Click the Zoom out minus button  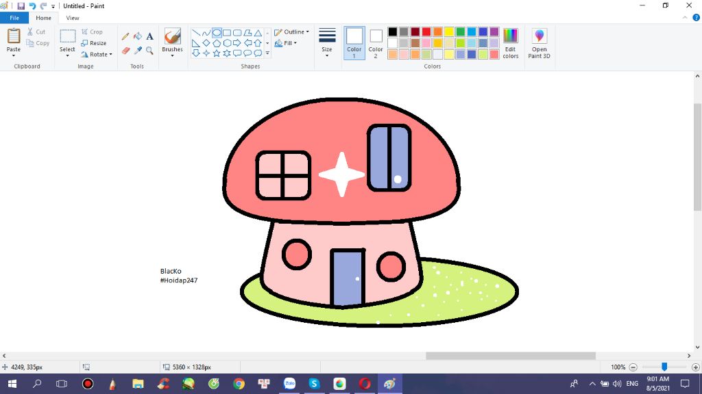coord(633,367)
